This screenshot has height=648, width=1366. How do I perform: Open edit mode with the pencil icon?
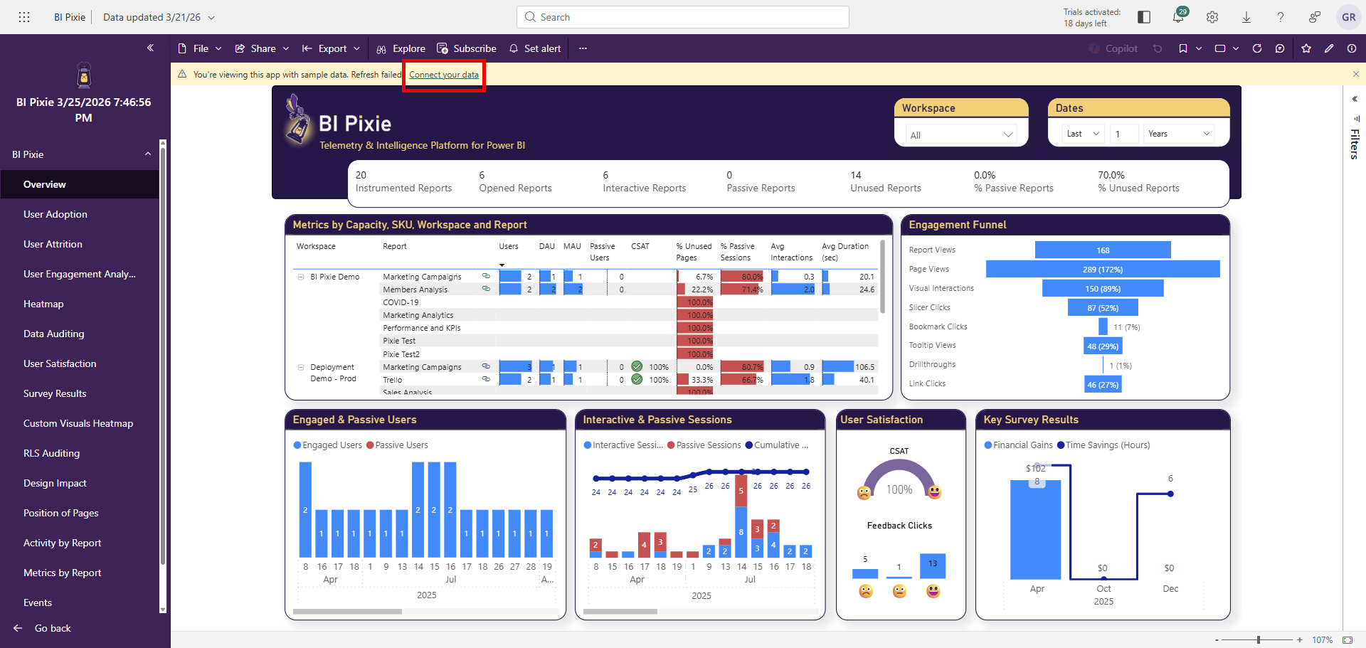coord(1329,48)
